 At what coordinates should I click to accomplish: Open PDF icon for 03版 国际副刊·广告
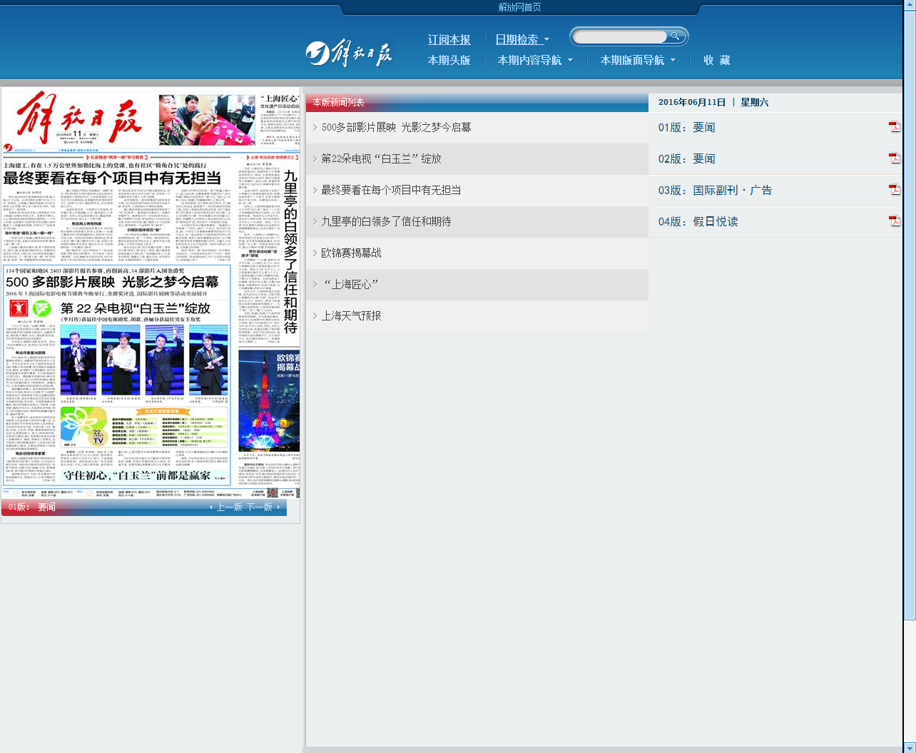894,190
